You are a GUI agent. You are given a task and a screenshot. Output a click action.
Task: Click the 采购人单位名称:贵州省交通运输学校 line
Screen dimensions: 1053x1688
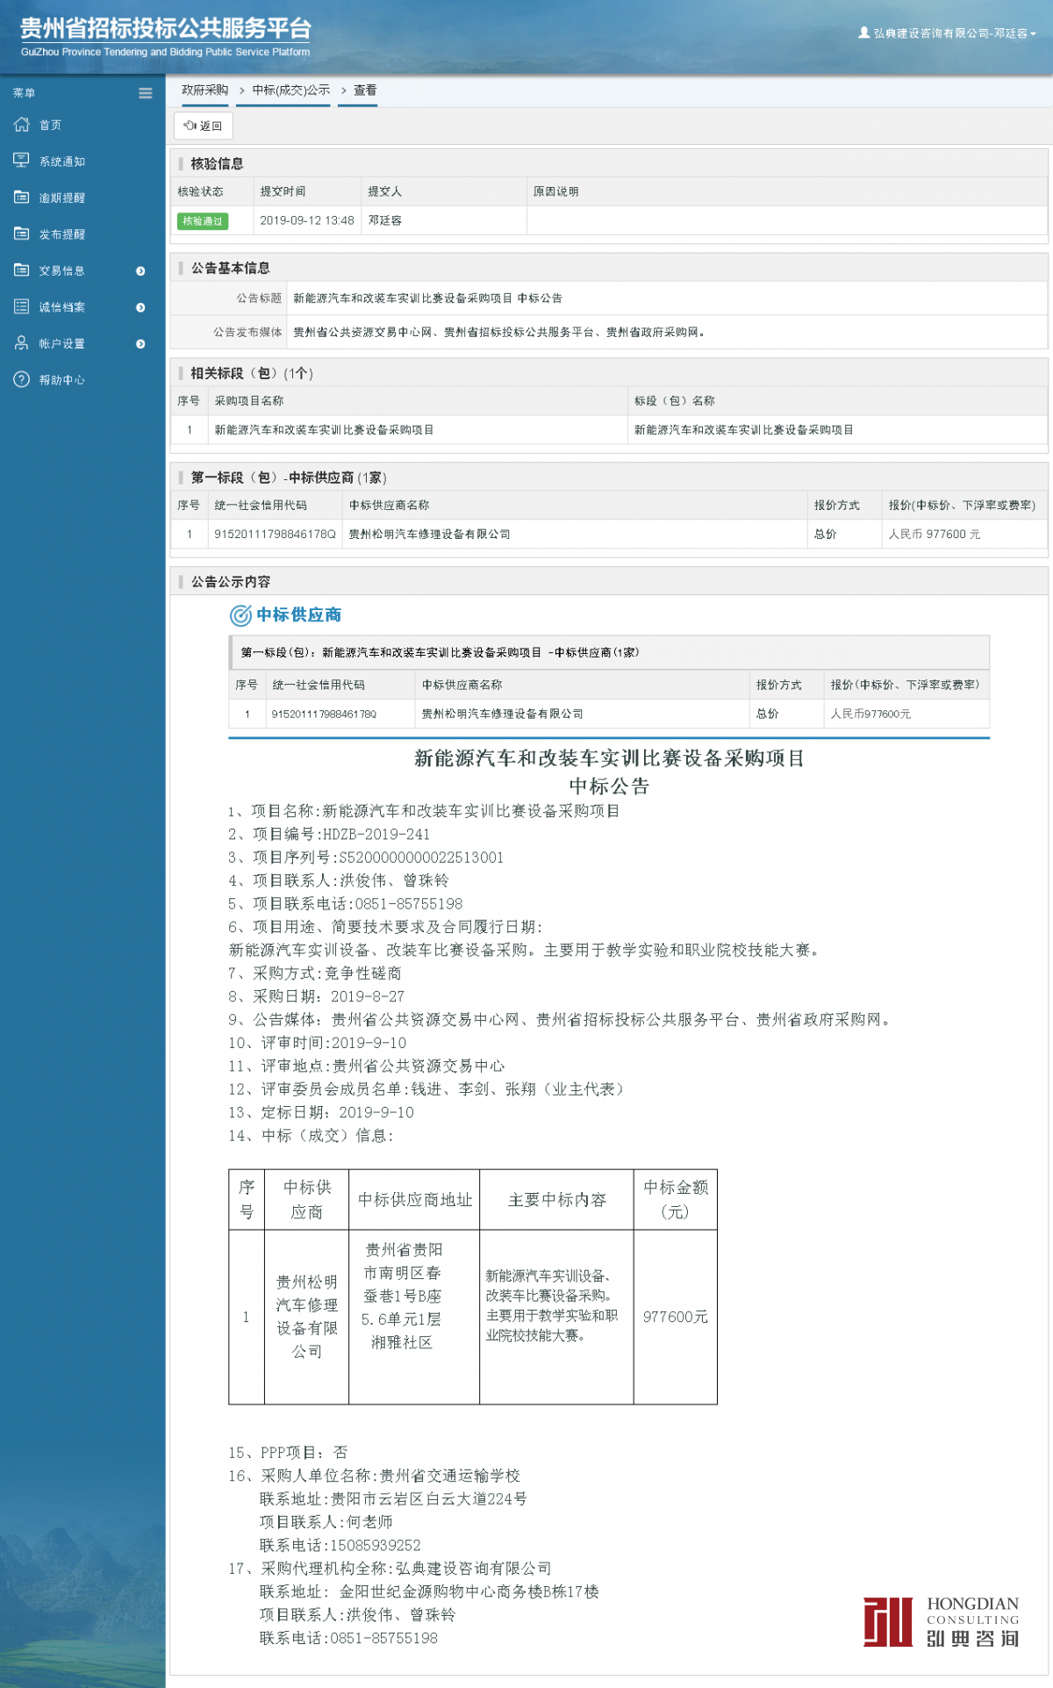(x=375, y=1476)
